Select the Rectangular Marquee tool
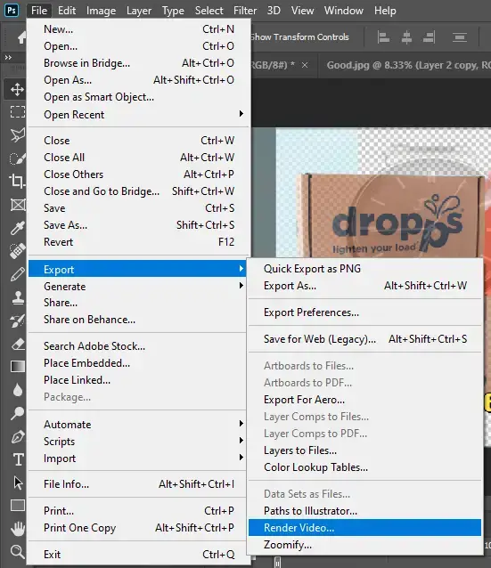Screen dimensions: 491x568 coord(17,111)
